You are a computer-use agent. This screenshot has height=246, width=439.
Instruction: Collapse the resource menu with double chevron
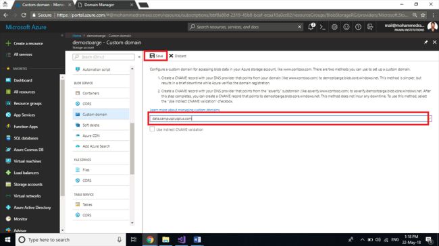[139, 57]
